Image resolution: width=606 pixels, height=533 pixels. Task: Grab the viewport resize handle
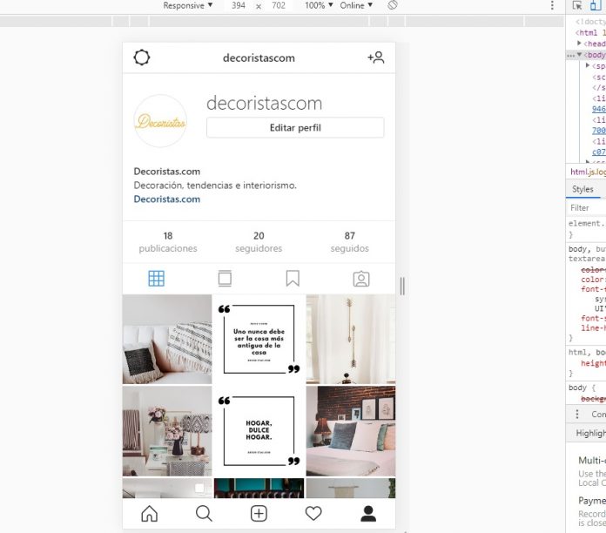point(402,286)
